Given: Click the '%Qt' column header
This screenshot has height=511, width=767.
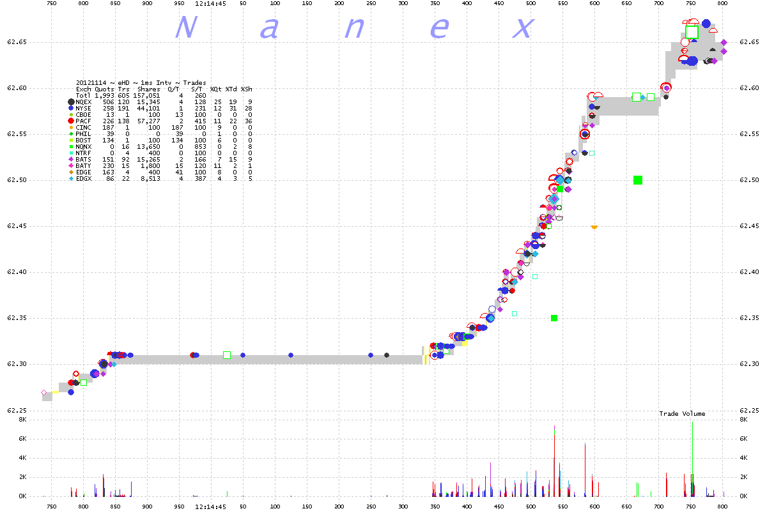Looking at the screenshot, I should (216, 89).
